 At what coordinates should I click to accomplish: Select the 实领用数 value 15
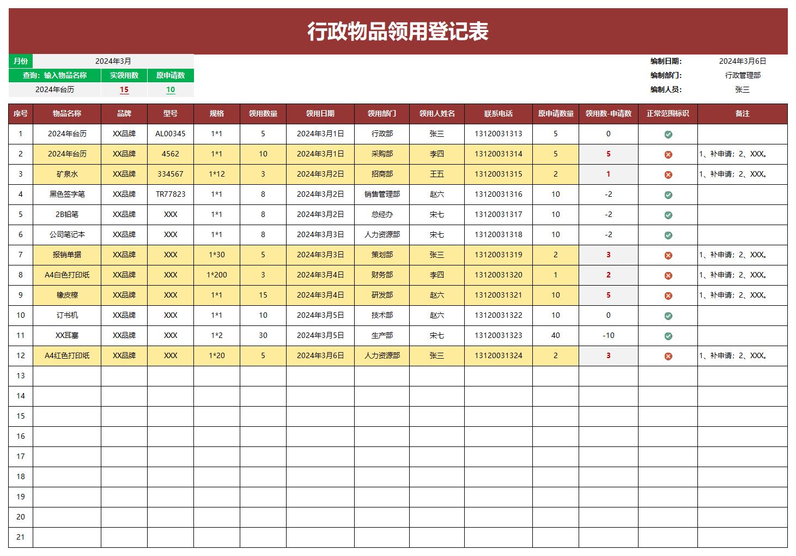point(124,89)
